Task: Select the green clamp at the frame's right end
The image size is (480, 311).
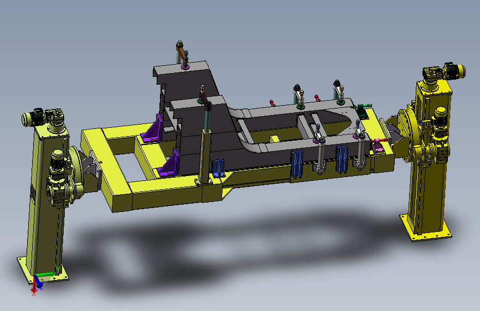Action: point(363,111)
